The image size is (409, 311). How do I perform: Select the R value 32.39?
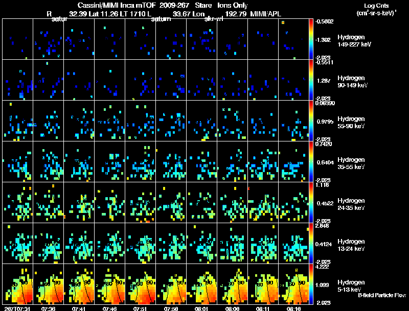pos(78,14)
